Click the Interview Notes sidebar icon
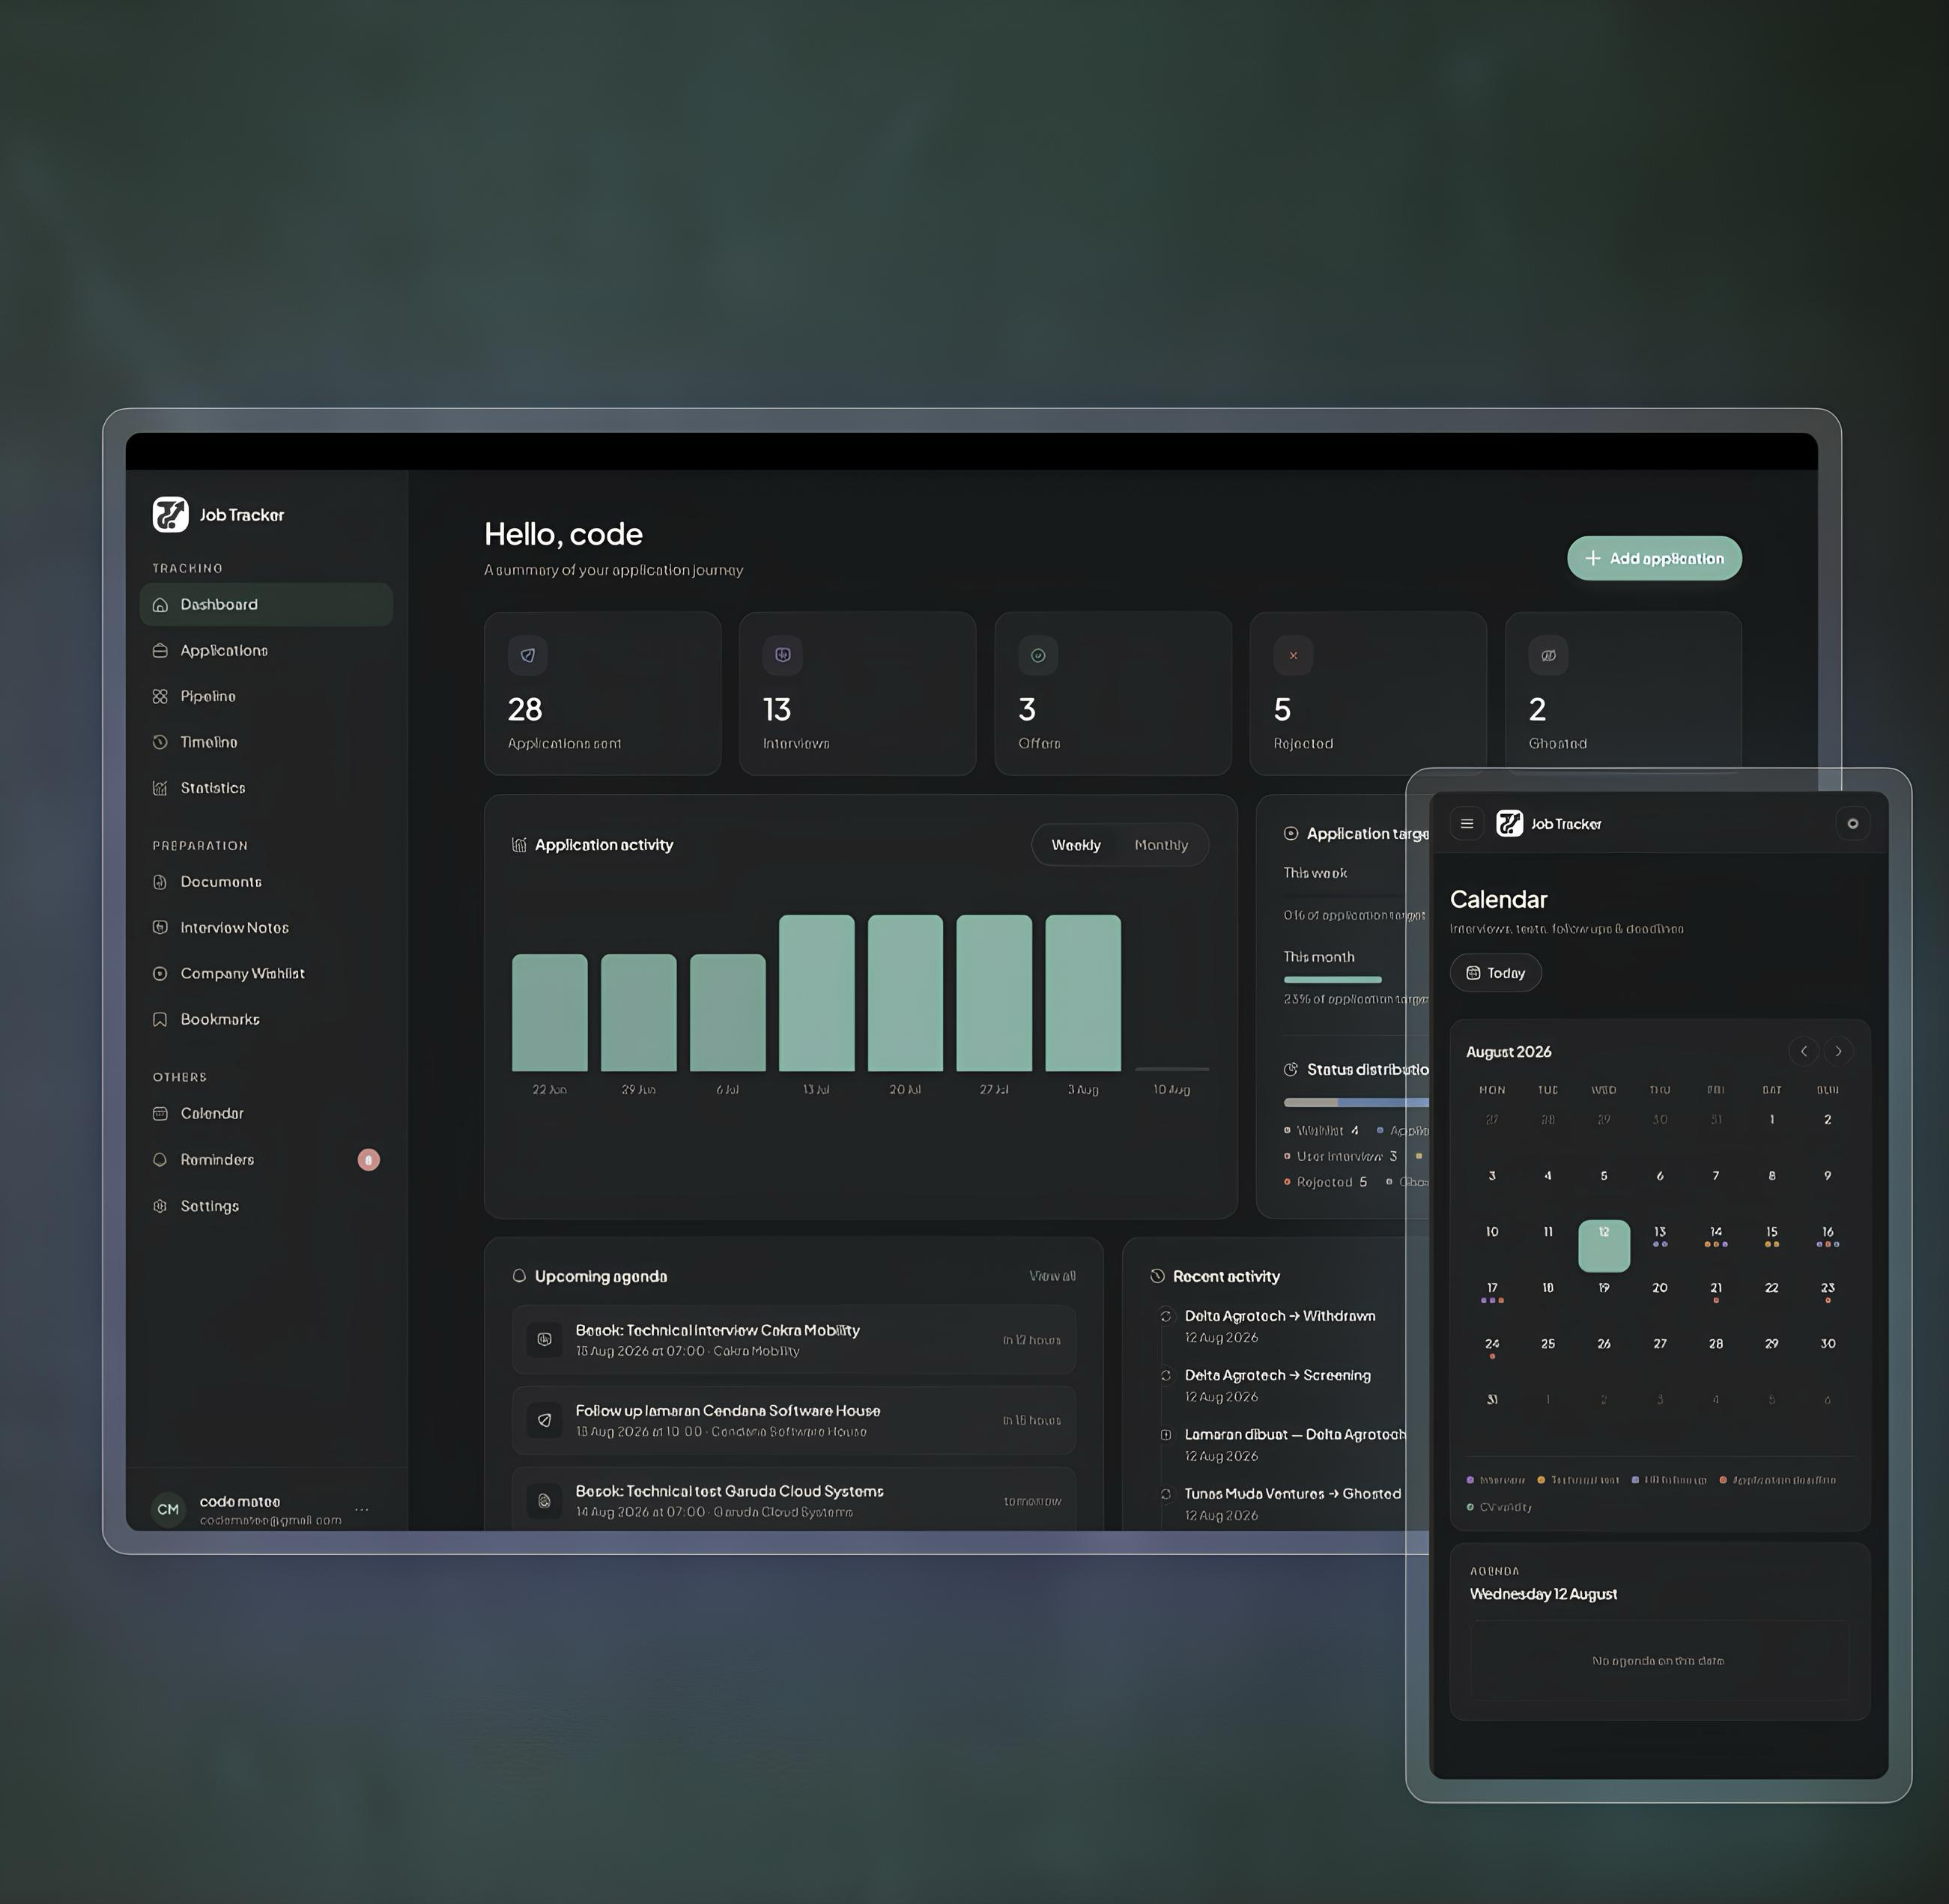Image resolution: width=1949 pixels, height=1904 pixels. [x=160, y=927]
